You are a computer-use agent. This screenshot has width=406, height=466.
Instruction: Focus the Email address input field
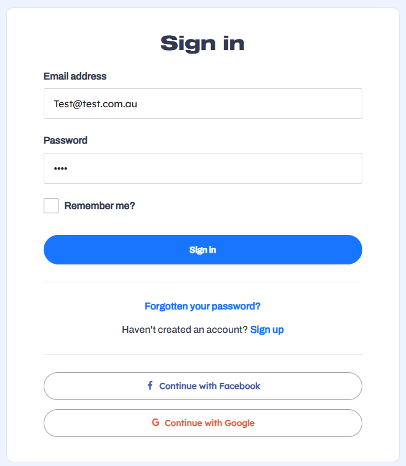pyautogui.click(x=246, y=104)
